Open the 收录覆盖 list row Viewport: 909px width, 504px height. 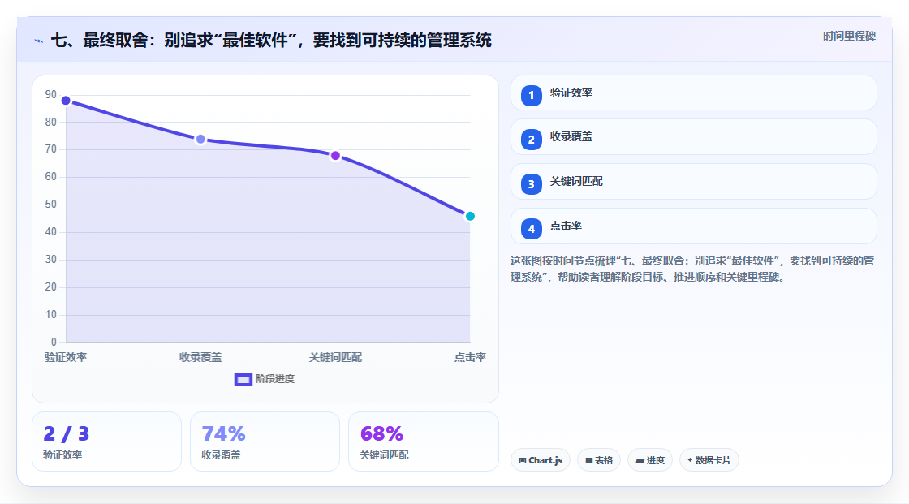point(693,137)
